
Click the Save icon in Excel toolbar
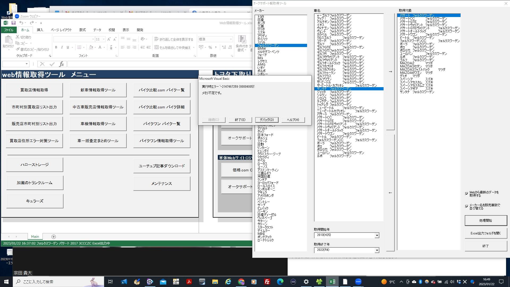point(13,23)
